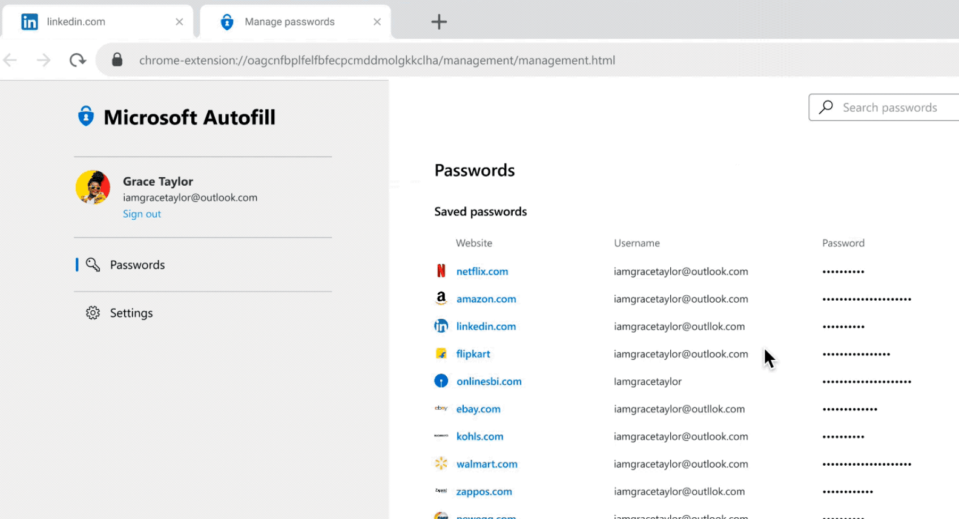Open the flipkart link
Screen dimensions: 959x519
click(x=473, y=354)
